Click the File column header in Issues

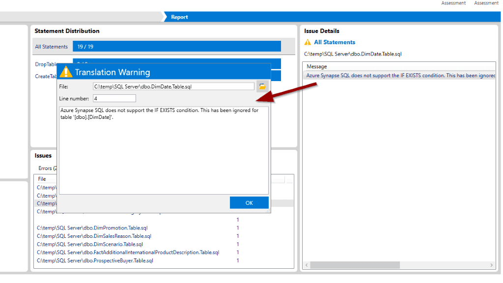click(42, 179)
